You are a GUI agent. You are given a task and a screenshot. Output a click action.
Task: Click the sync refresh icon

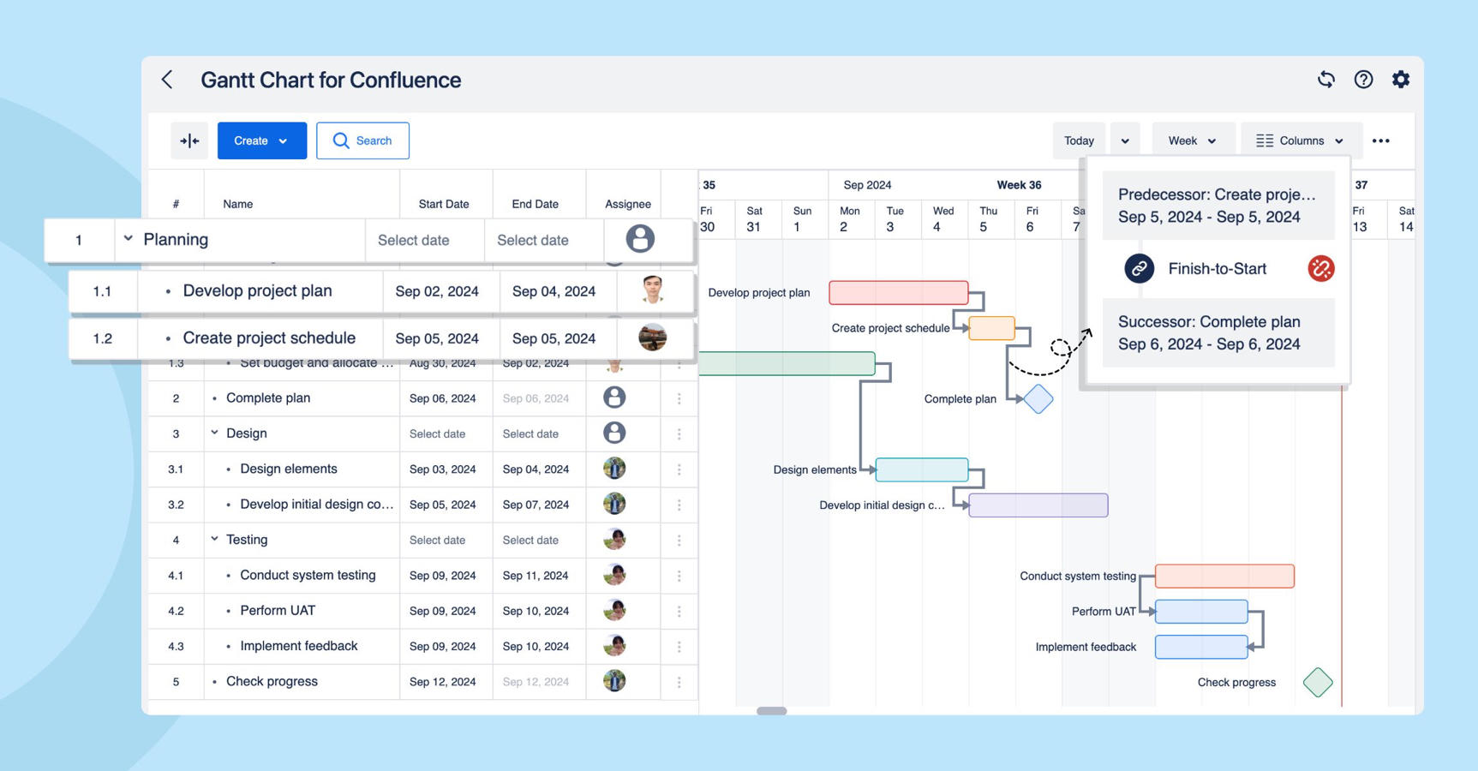coord(1325,80)
